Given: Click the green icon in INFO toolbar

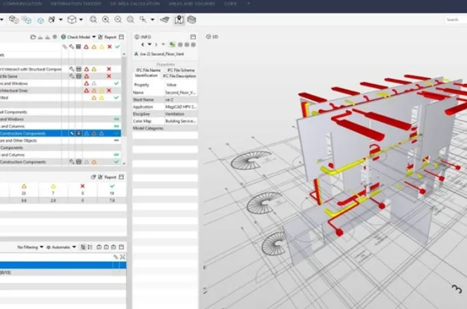Looking at the screenshot, I should [172, 45].
